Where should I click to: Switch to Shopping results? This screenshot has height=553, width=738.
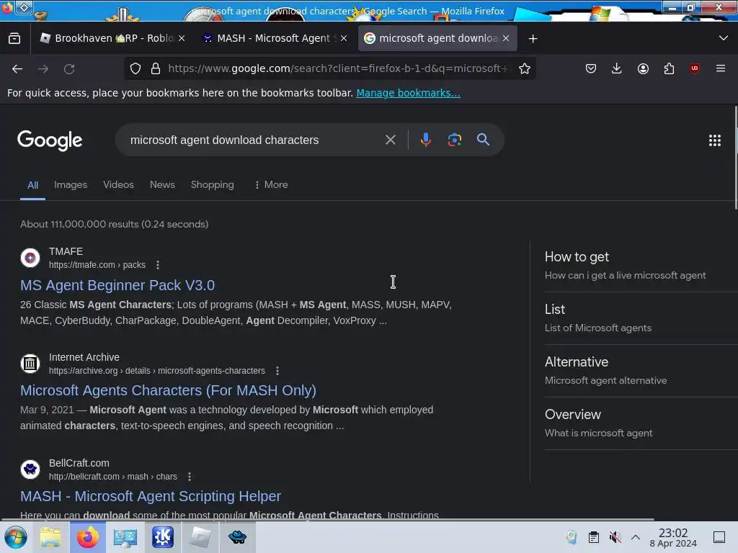213,184
